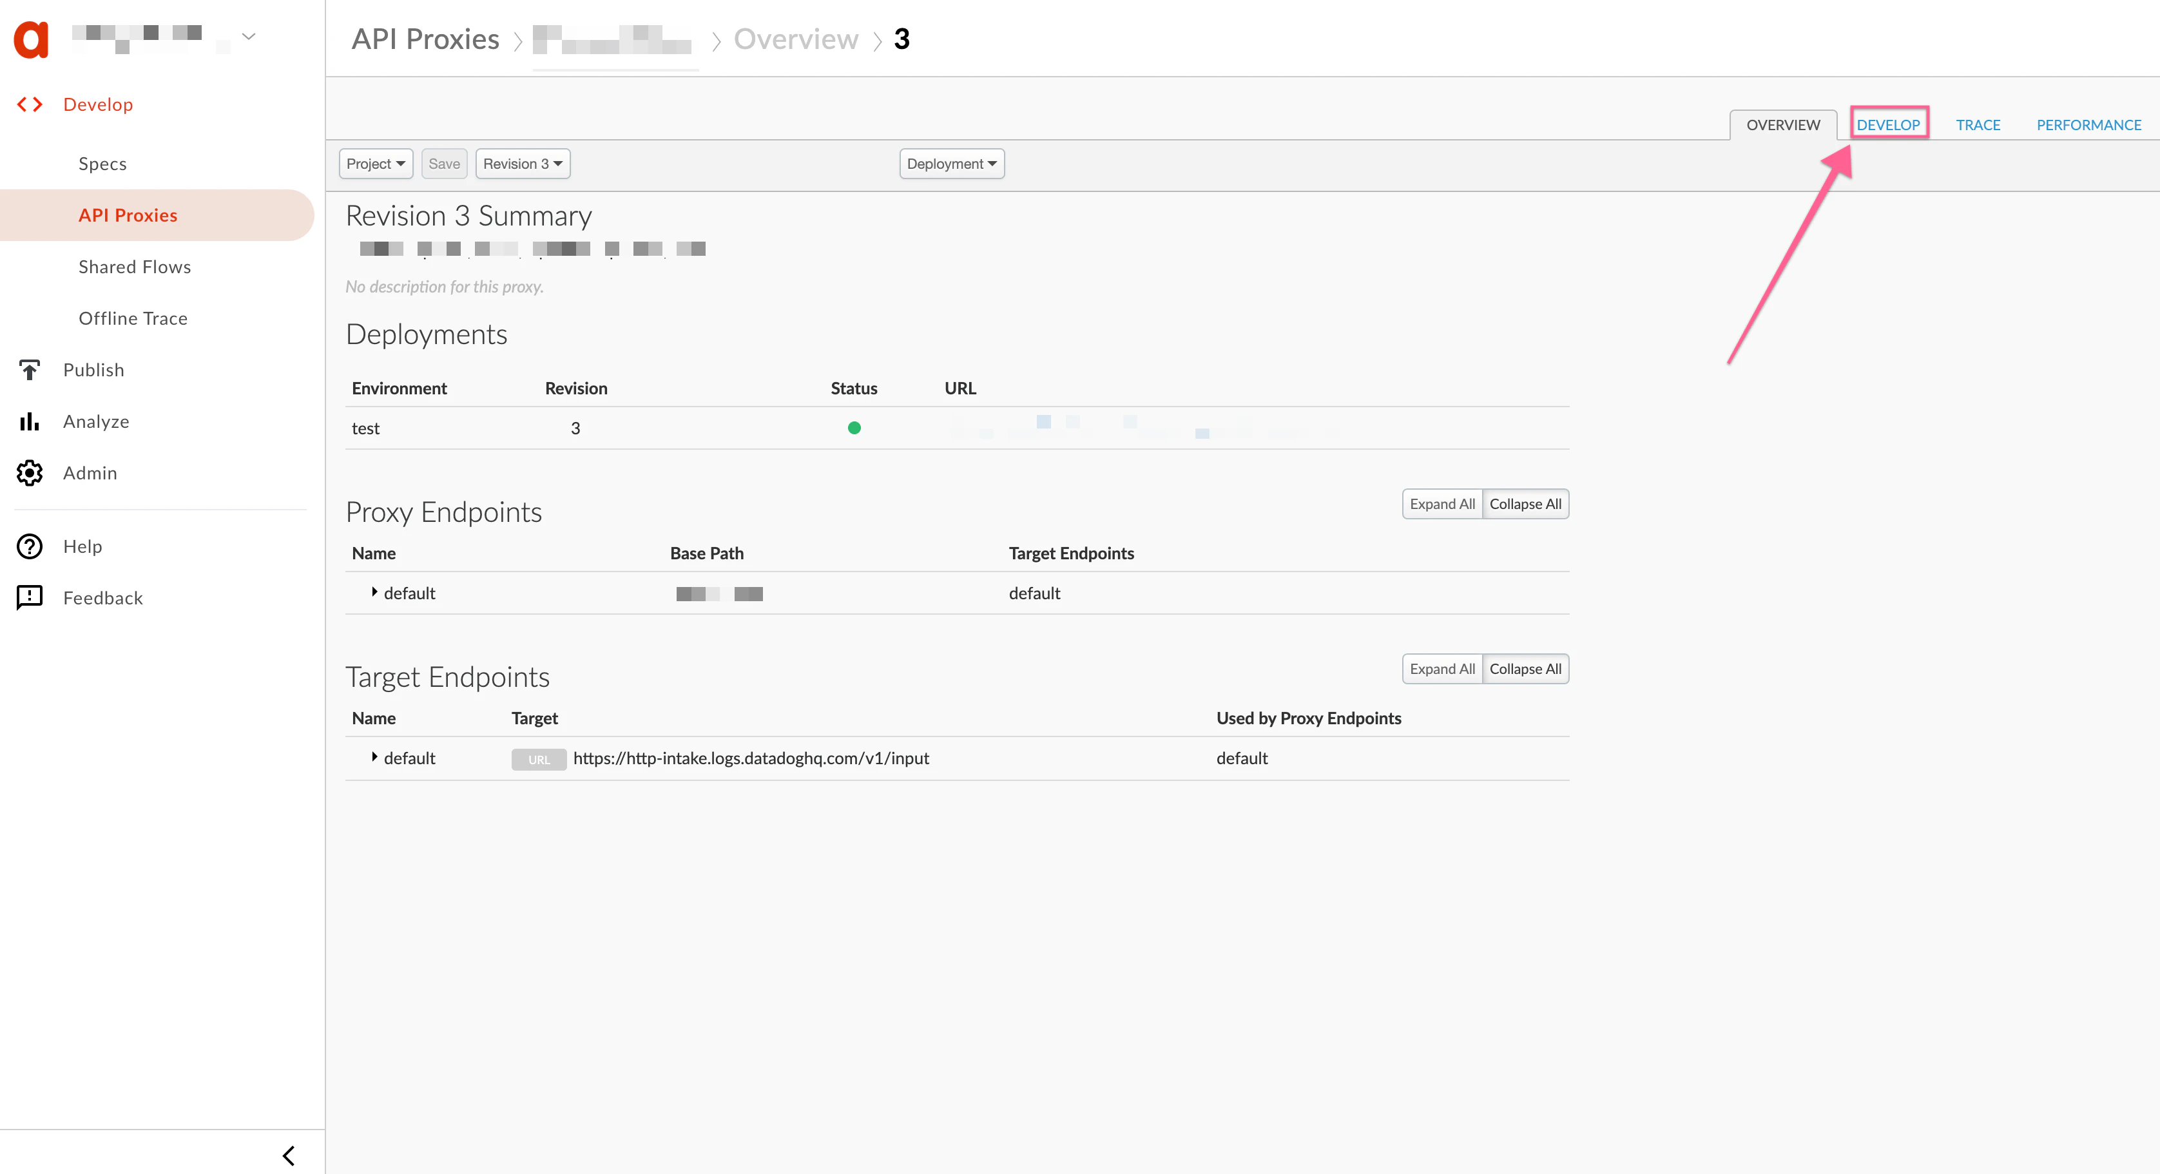2160x1174 pixels.
Task: Open the Publish section
Action: click(x=94, y=370)
